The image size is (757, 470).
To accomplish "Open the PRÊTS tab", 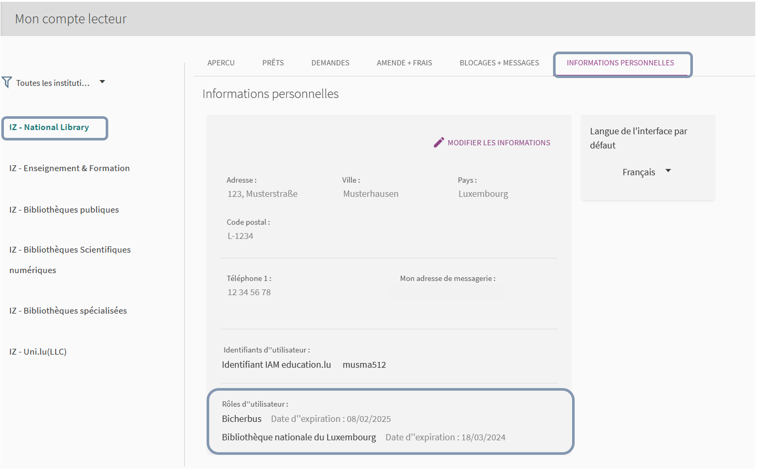I will [272, 62].
